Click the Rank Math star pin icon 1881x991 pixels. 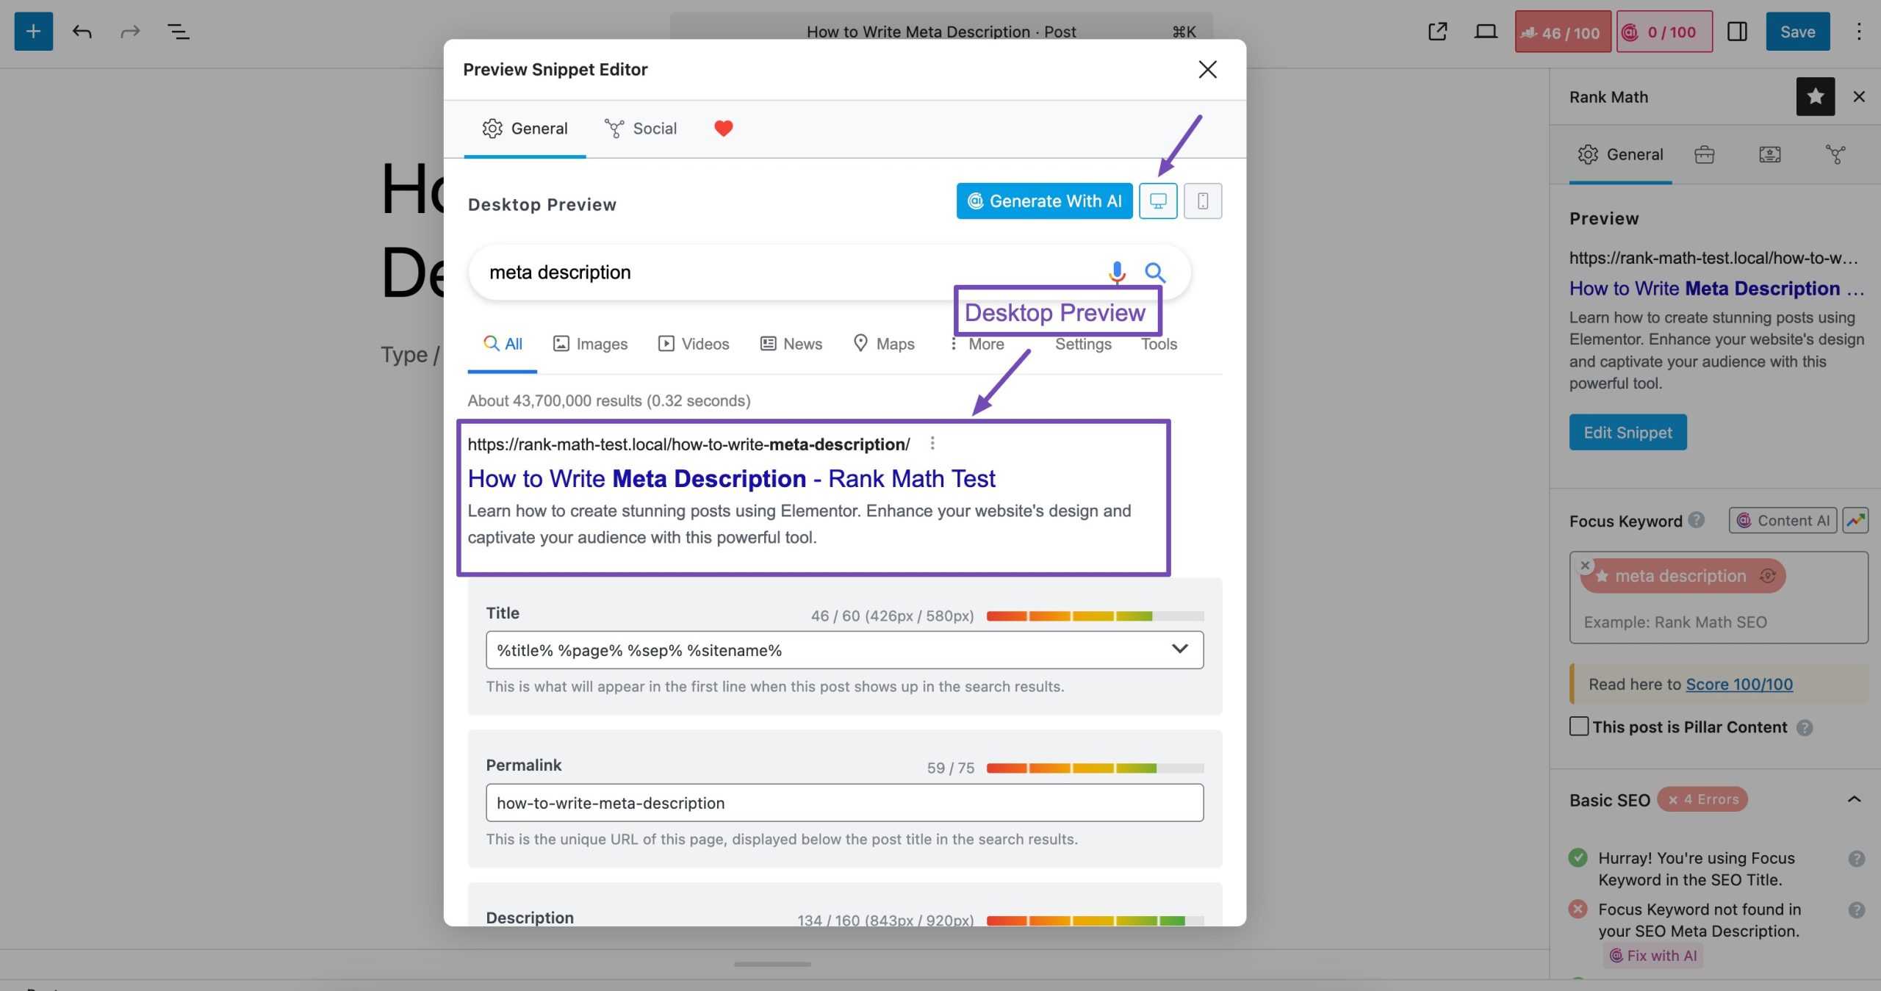(1815, 96)
